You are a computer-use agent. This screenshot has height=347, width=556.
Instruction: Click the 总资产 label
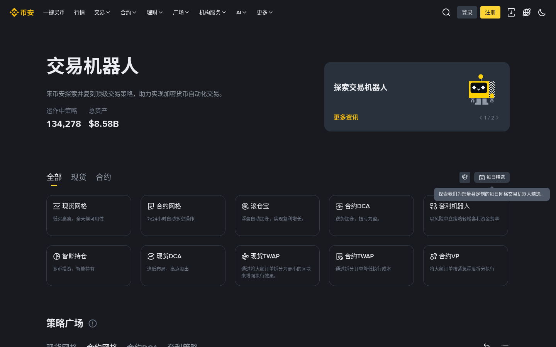pos(98,111)
